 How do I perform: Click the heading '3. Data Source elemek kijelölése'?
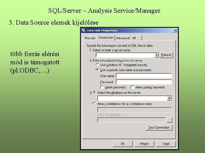[x=54, y=22]
